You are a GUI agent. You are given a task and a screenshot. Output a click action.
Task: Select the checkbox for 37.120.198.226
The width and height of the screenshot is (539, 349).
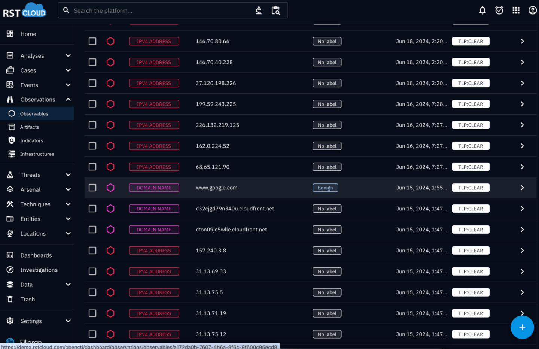pos(92,83)
